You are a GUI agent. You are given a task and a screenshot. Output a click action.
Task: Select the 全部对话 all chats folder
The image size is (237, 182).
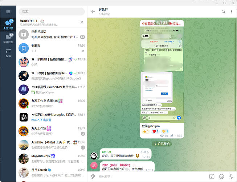click(8, 24)
